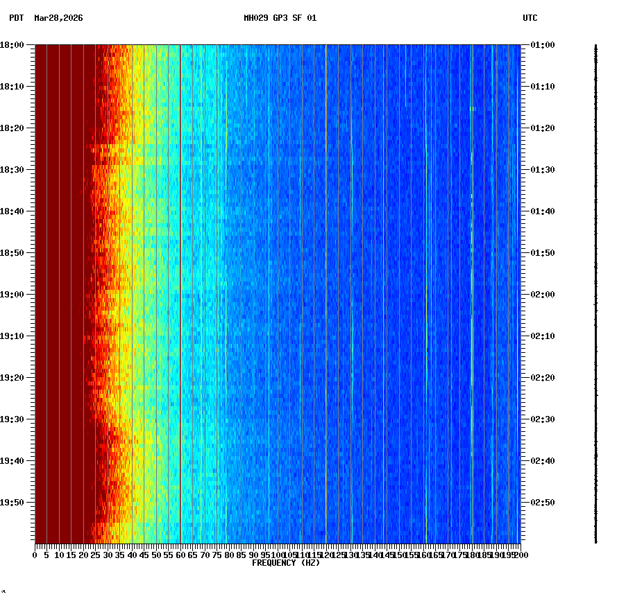Click the 0 Hz frequency tick label
Viewport: 626px width, 599px height.
click(33, 555)
